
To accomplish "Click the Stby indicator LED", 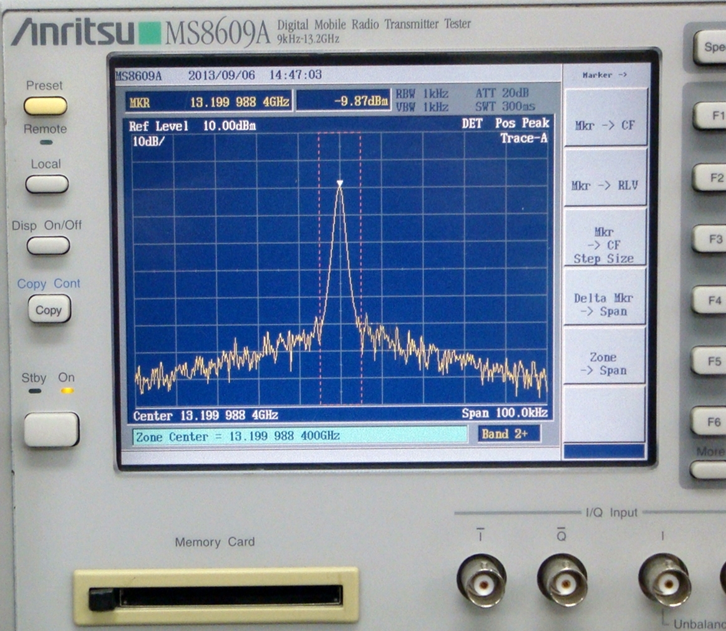I will point(35,391).
